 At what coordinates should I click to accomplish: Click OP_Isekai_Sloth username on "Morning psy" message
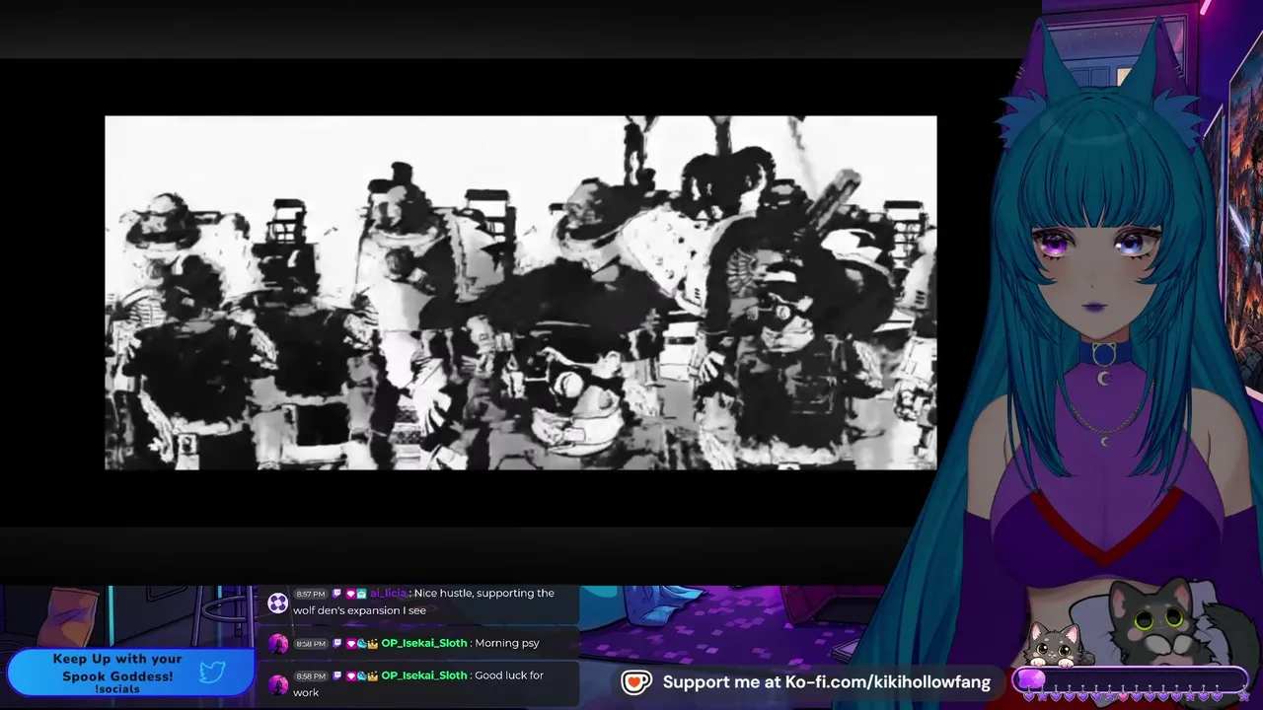pyautogui.click(x=424, y=644)
